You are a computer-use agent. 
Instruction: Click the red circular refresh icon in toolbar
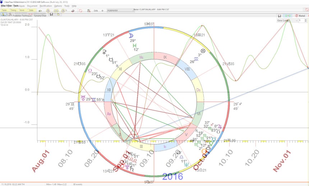coord(80,11)
